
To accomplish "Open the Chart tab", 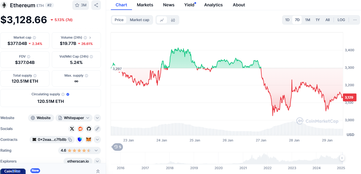I will pyautogui.click(x=121, y=5).
